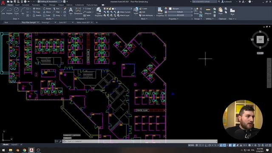Activate the Fillet command
Image resolution: width=272 pixels, height=153 pixels.
pyautogui.click(x=57, y=12)
